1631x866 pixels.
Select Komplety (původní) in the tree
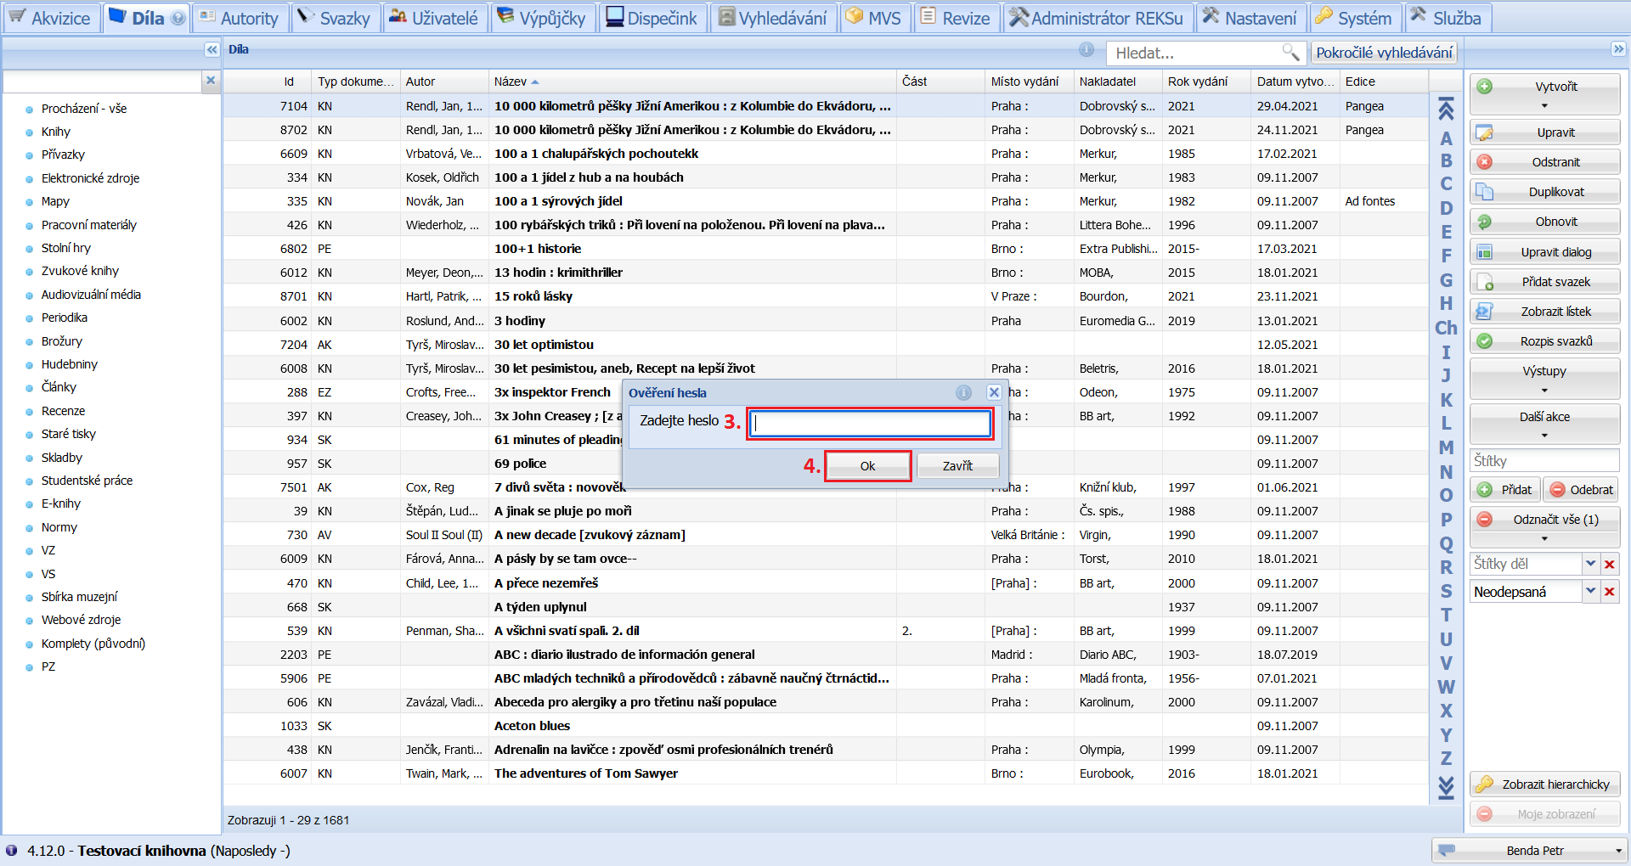coord(93,644)
